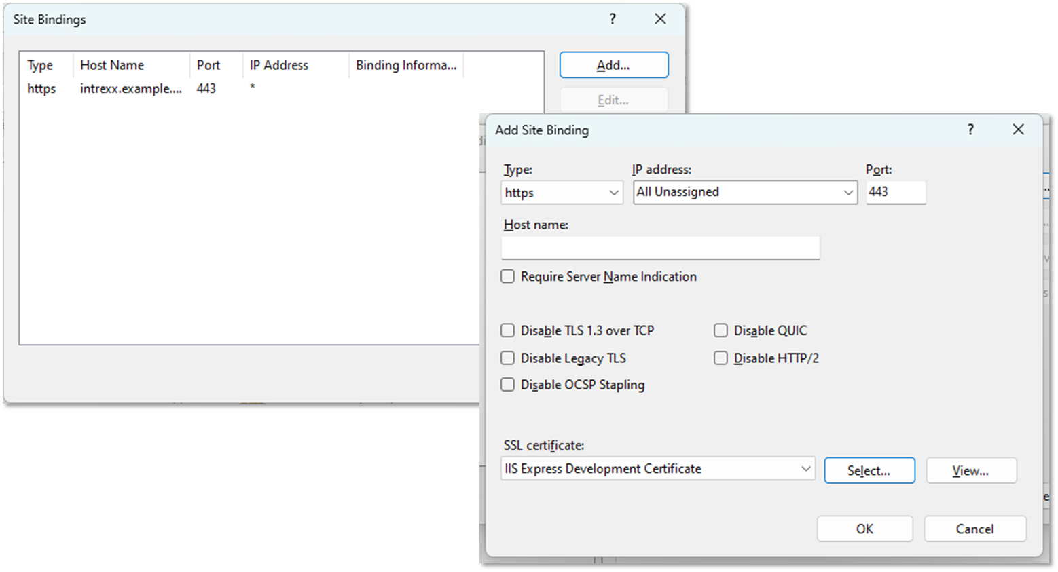Click the Port field showing 443

[x=895, y=192]
